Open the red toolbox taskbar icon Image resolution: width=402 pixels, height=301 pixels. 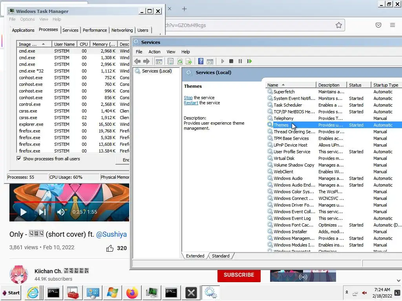click(x=73, y=292)
